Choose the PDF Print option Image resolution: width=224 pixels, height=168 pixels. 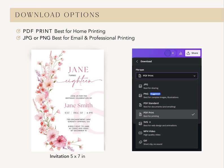[x=167, y=114]
